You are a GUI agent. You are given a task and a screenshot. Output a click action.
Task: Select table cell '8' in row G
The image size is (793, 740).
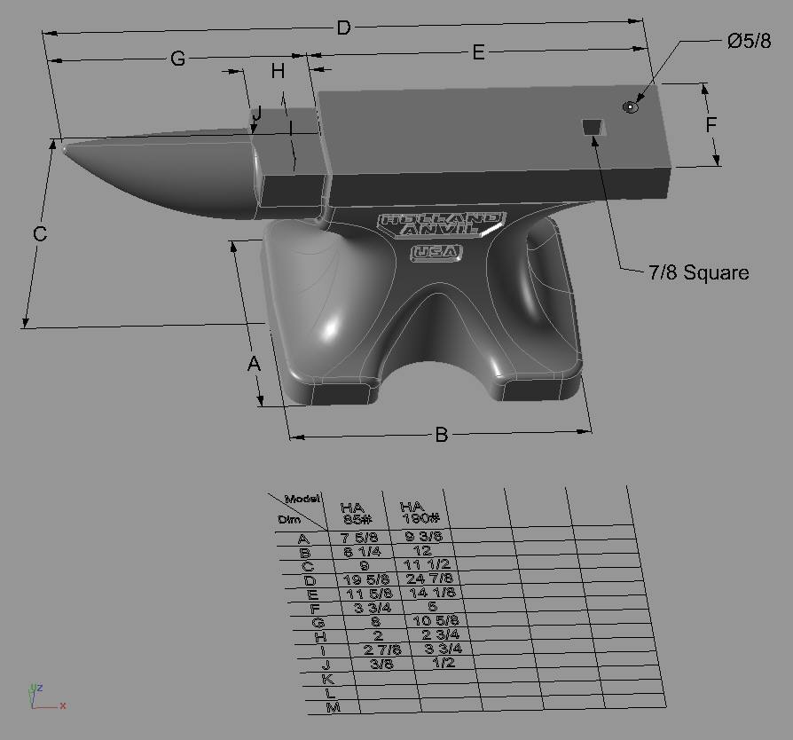coord(374,621)
